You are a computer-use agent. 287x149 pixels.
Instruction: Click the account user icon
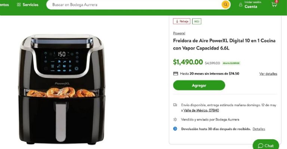241,5
